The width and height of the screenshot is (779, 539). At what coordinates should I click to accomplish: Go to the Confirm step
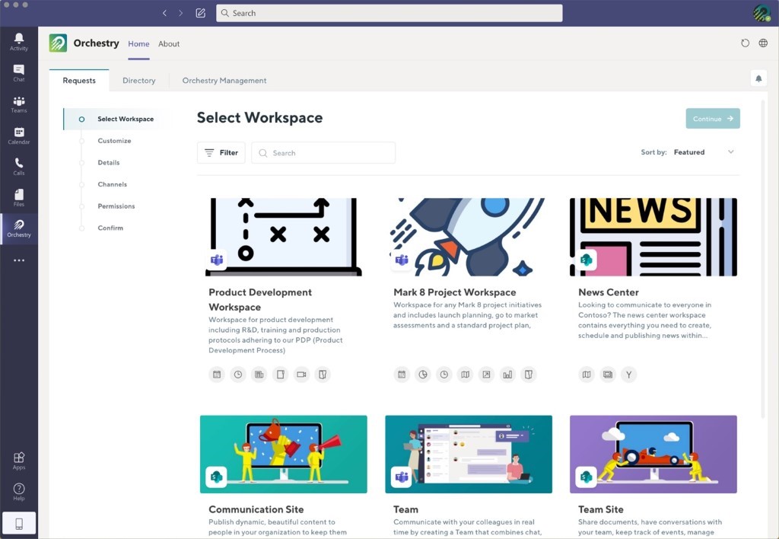(x=110, y=228)
